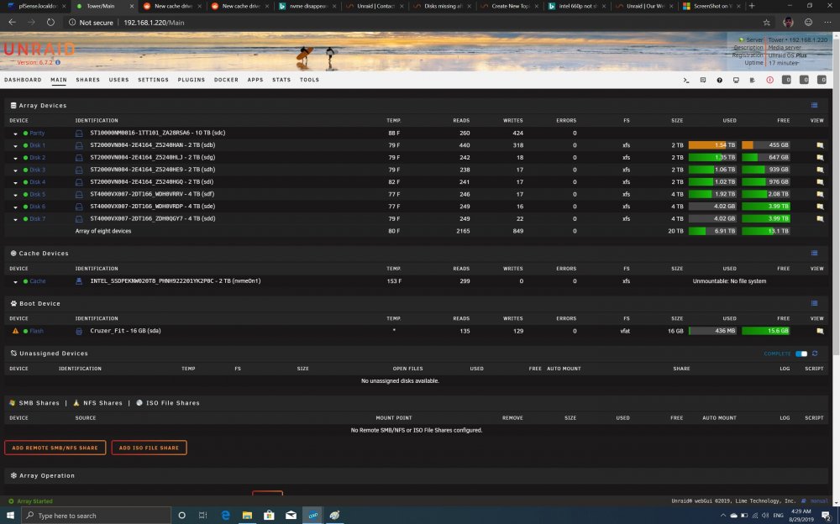The image size is (840, 524).
Task: Bookmark page with the star icon
Action: pyautogui.click(x=767, y=23)
